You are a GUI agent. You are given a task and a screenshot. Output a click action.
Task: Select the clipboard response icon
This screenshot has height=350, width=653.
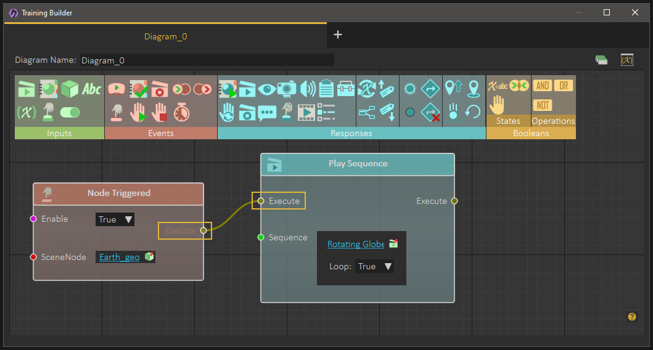(327, 89)
